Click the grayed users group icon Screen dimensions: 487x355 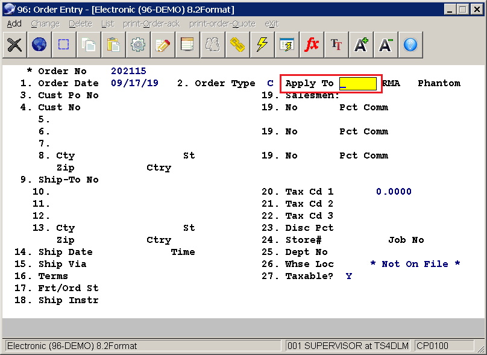(x=212, y=45)
